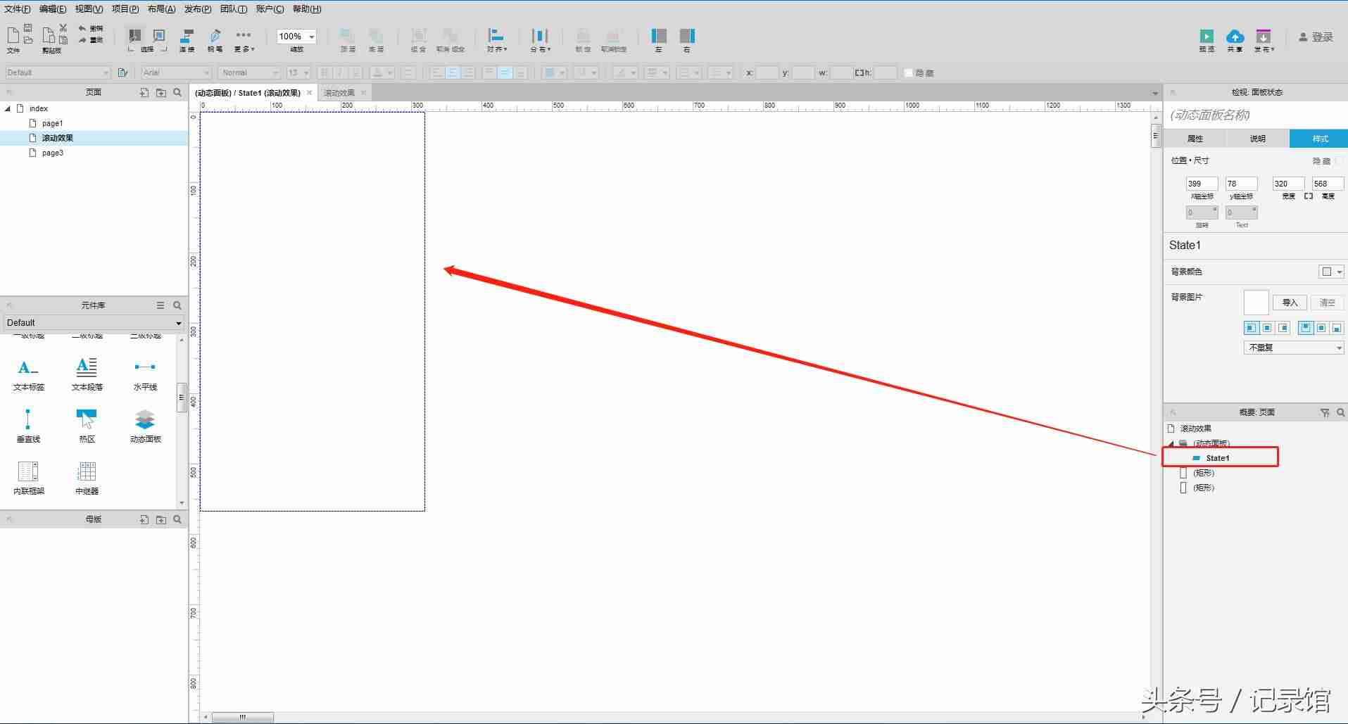The image size is (1348, 724).
Task: Set background image align right
Action: (1283, 328)
